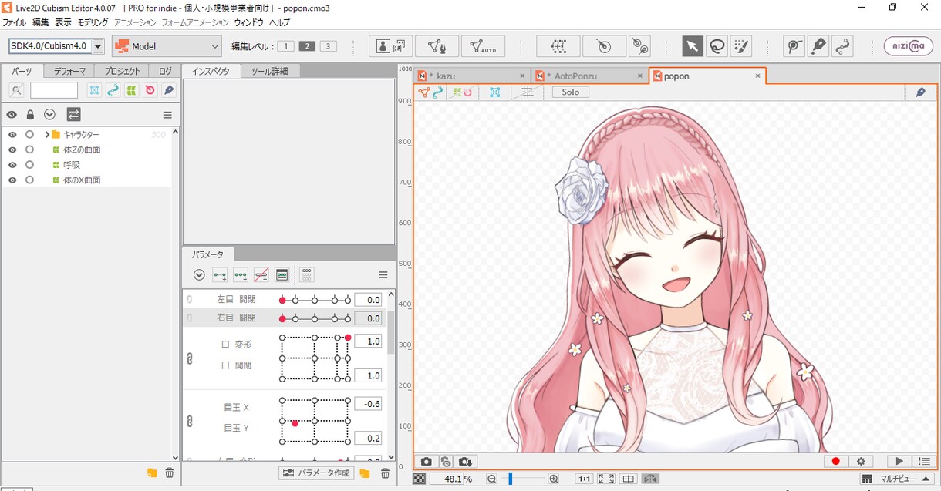Select the brush selection tool
The width and height of the screenshot is (941, 491).
[x=741, y=46]
